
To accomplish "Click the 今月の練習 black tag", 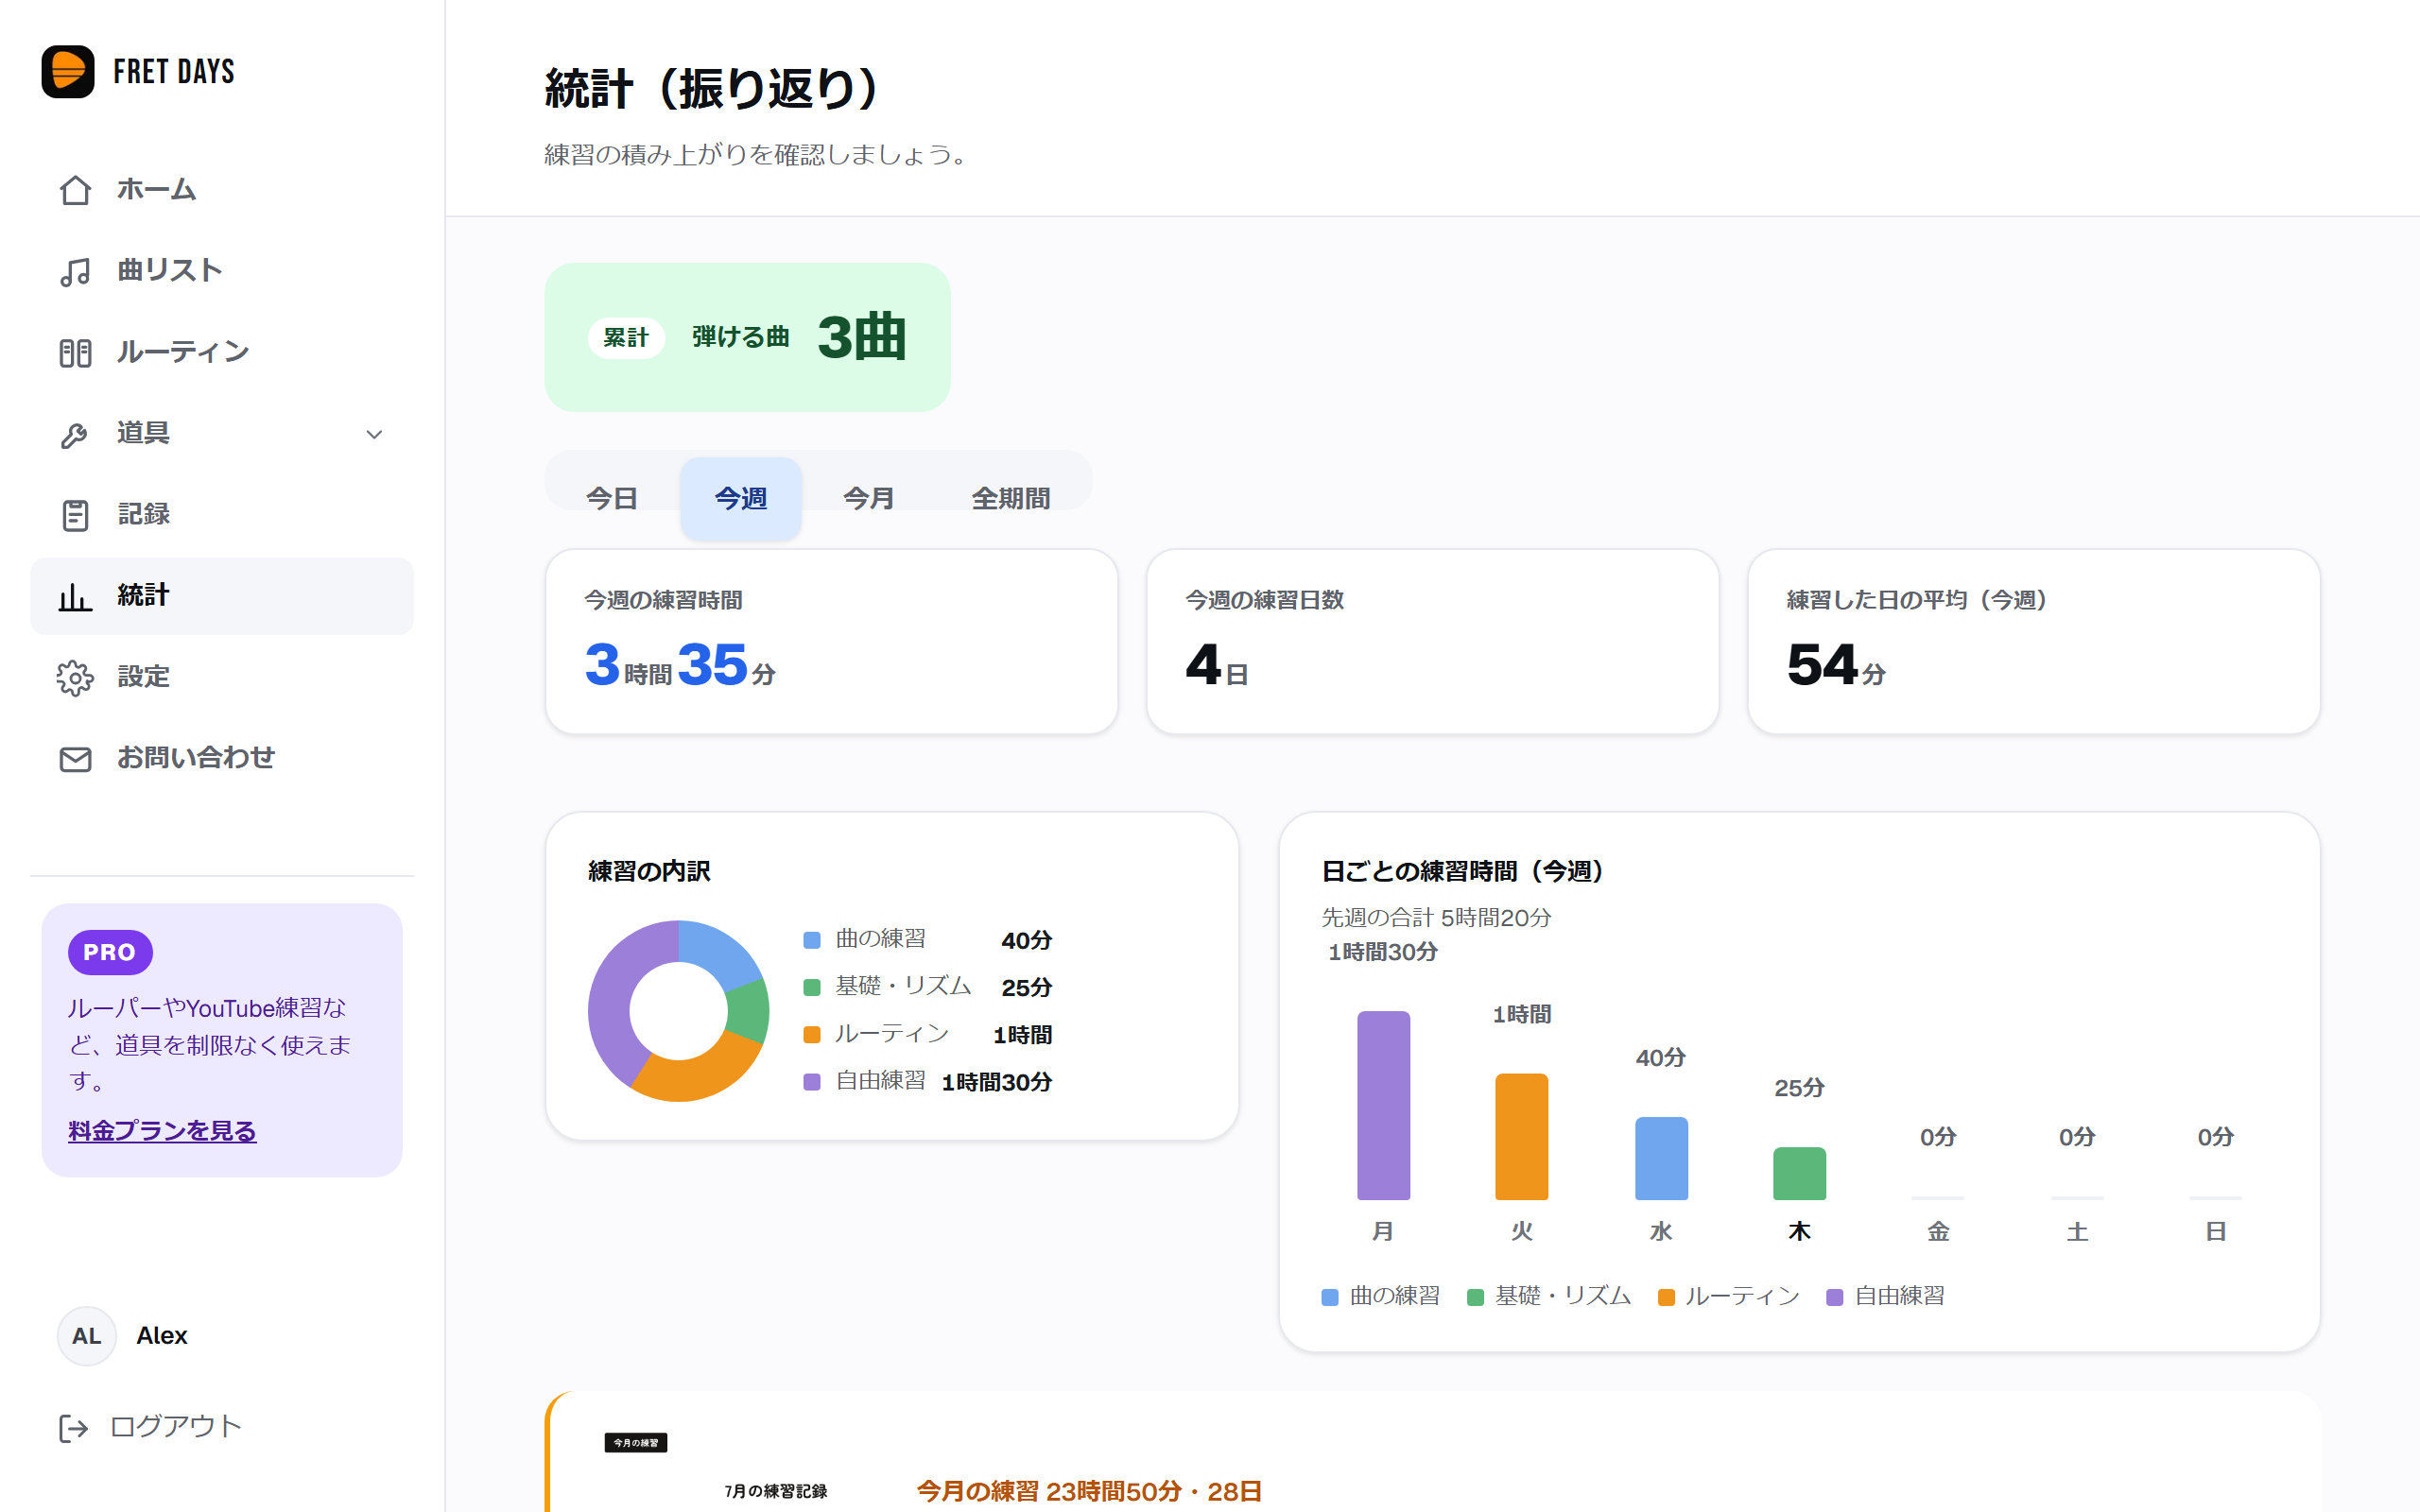I will [636, 1442].
